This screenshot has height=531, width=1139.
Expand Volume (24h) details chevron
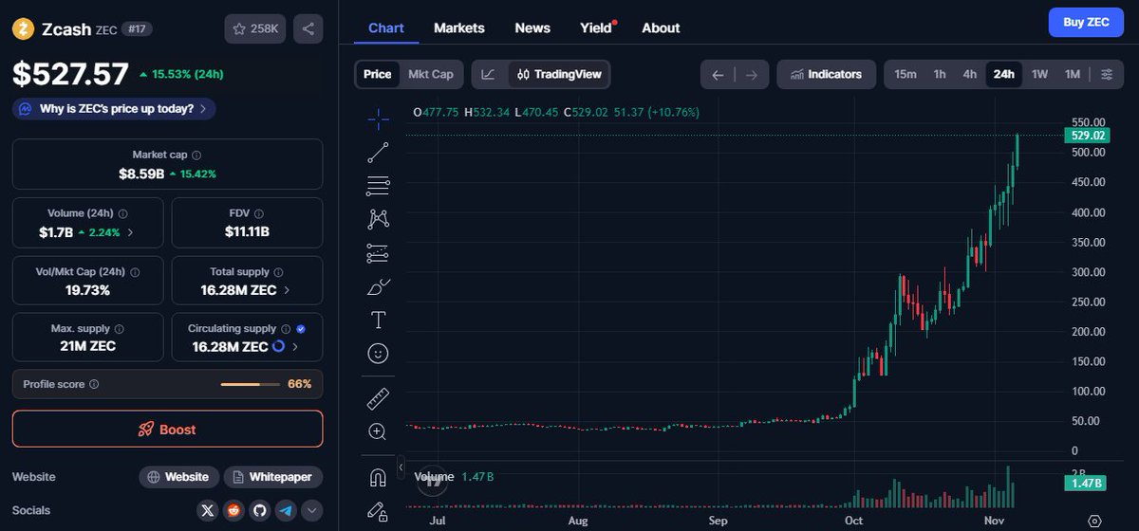coord(130,232)
